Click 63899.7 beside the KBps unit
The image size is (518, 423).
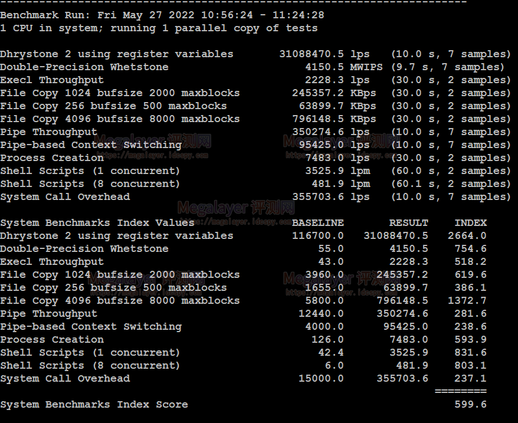coord(321,106)
